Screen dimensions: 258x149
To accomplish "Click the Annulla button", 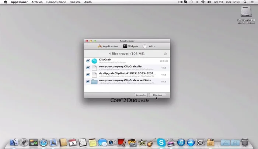I will pos(141,95).
